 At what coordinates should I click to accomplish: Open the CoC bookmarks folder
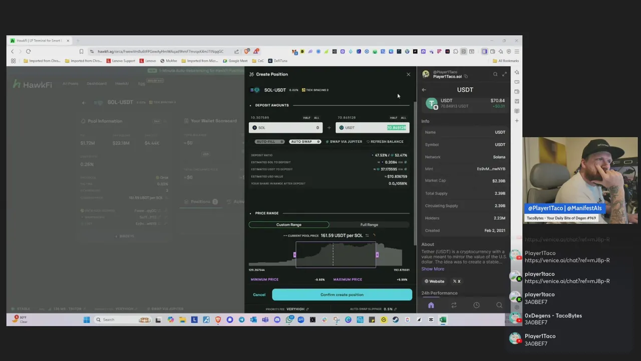coord(258,61)
